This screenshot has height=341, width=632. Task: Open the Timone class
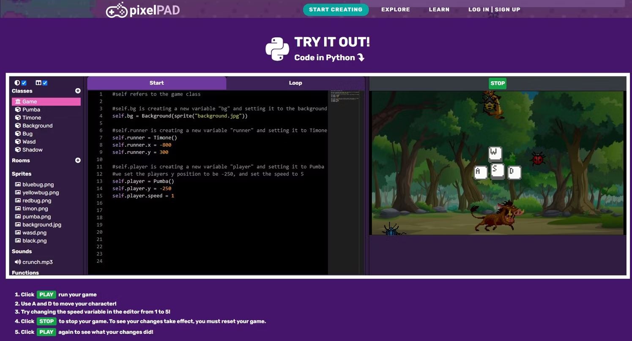(x=32, y=117)
